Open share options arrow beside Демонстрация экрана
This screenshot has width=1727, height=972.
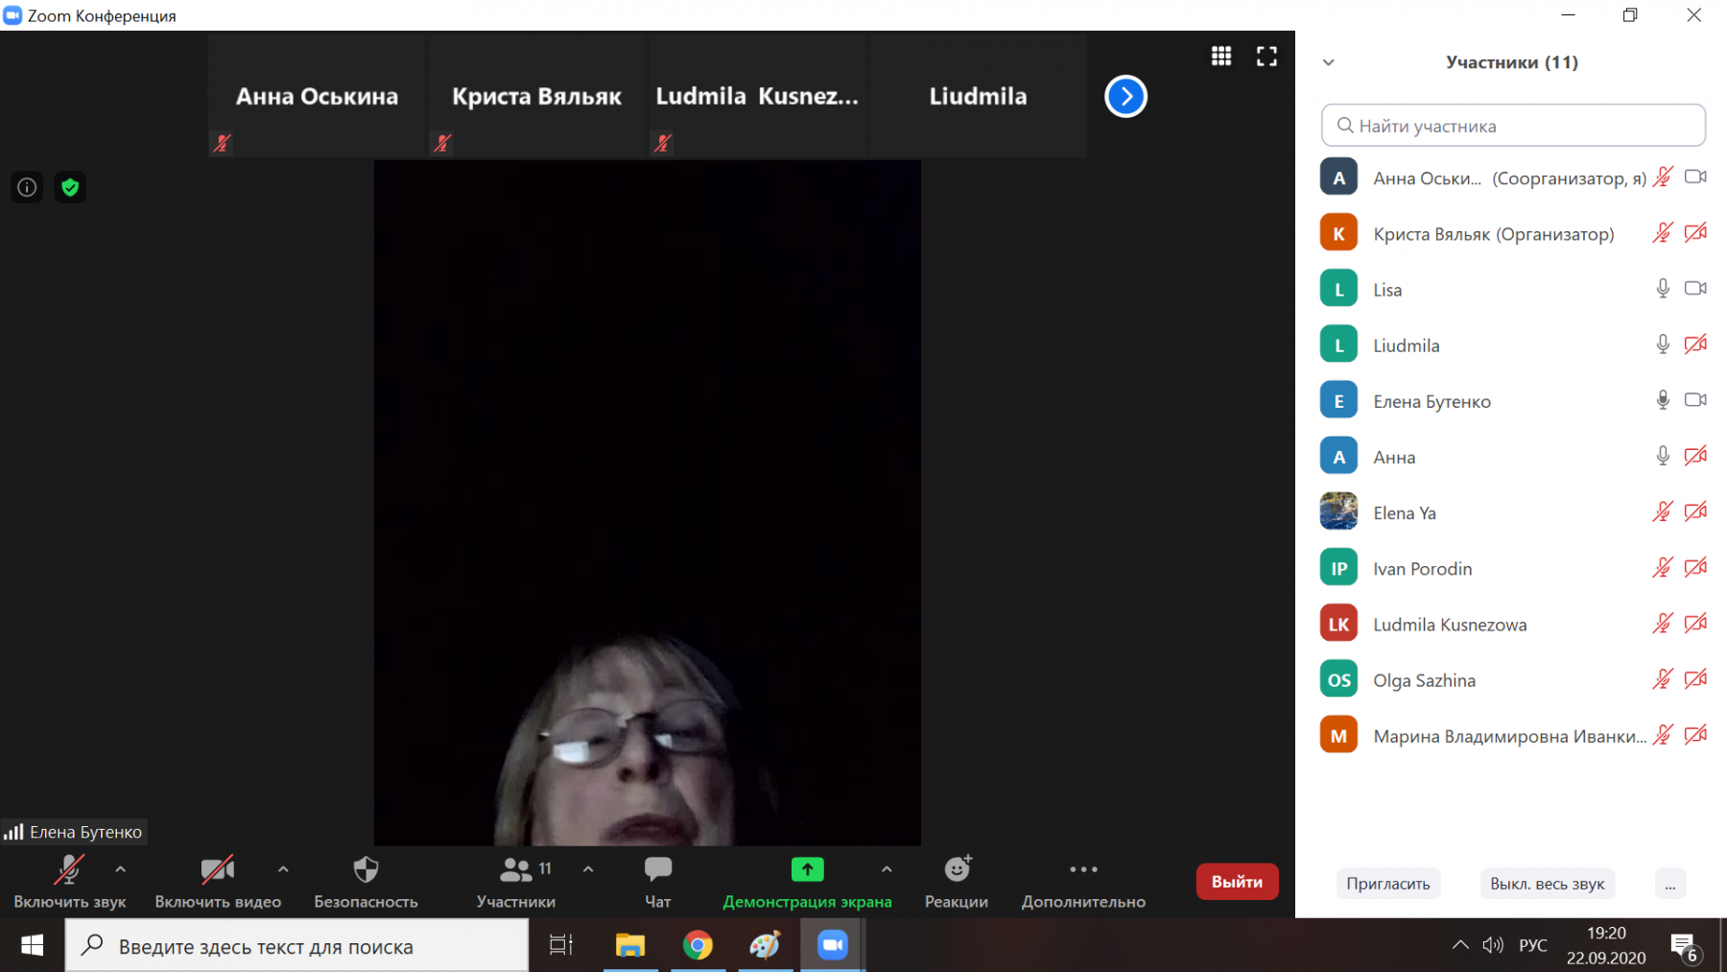click(x=887, y=869)
